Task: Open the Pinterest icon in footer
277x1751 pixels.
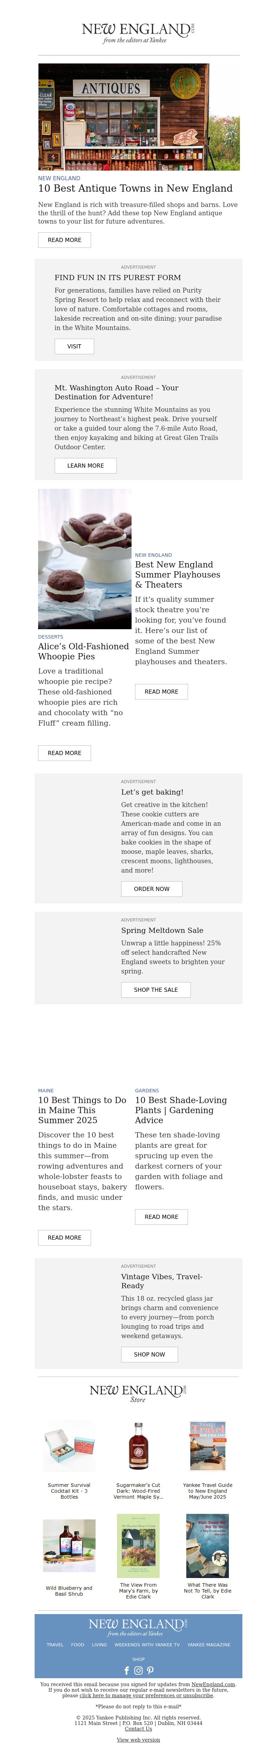Action: pos(150,1670)
